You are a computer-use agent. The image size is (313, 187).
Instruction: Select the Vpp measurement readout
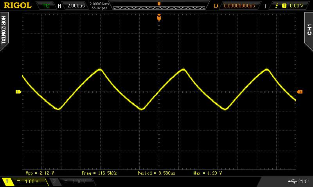pyautogui.click(x=40, y=173)
